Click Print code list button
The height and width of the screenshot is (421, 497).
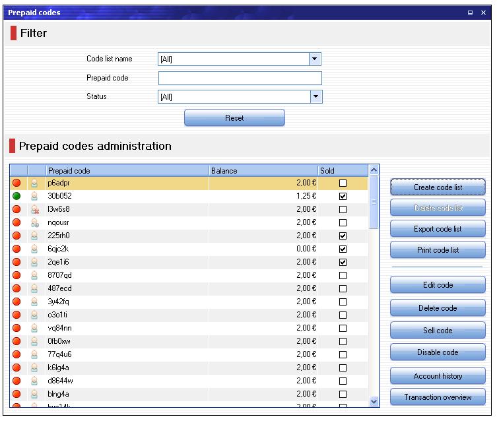click(x=438, y=250)
